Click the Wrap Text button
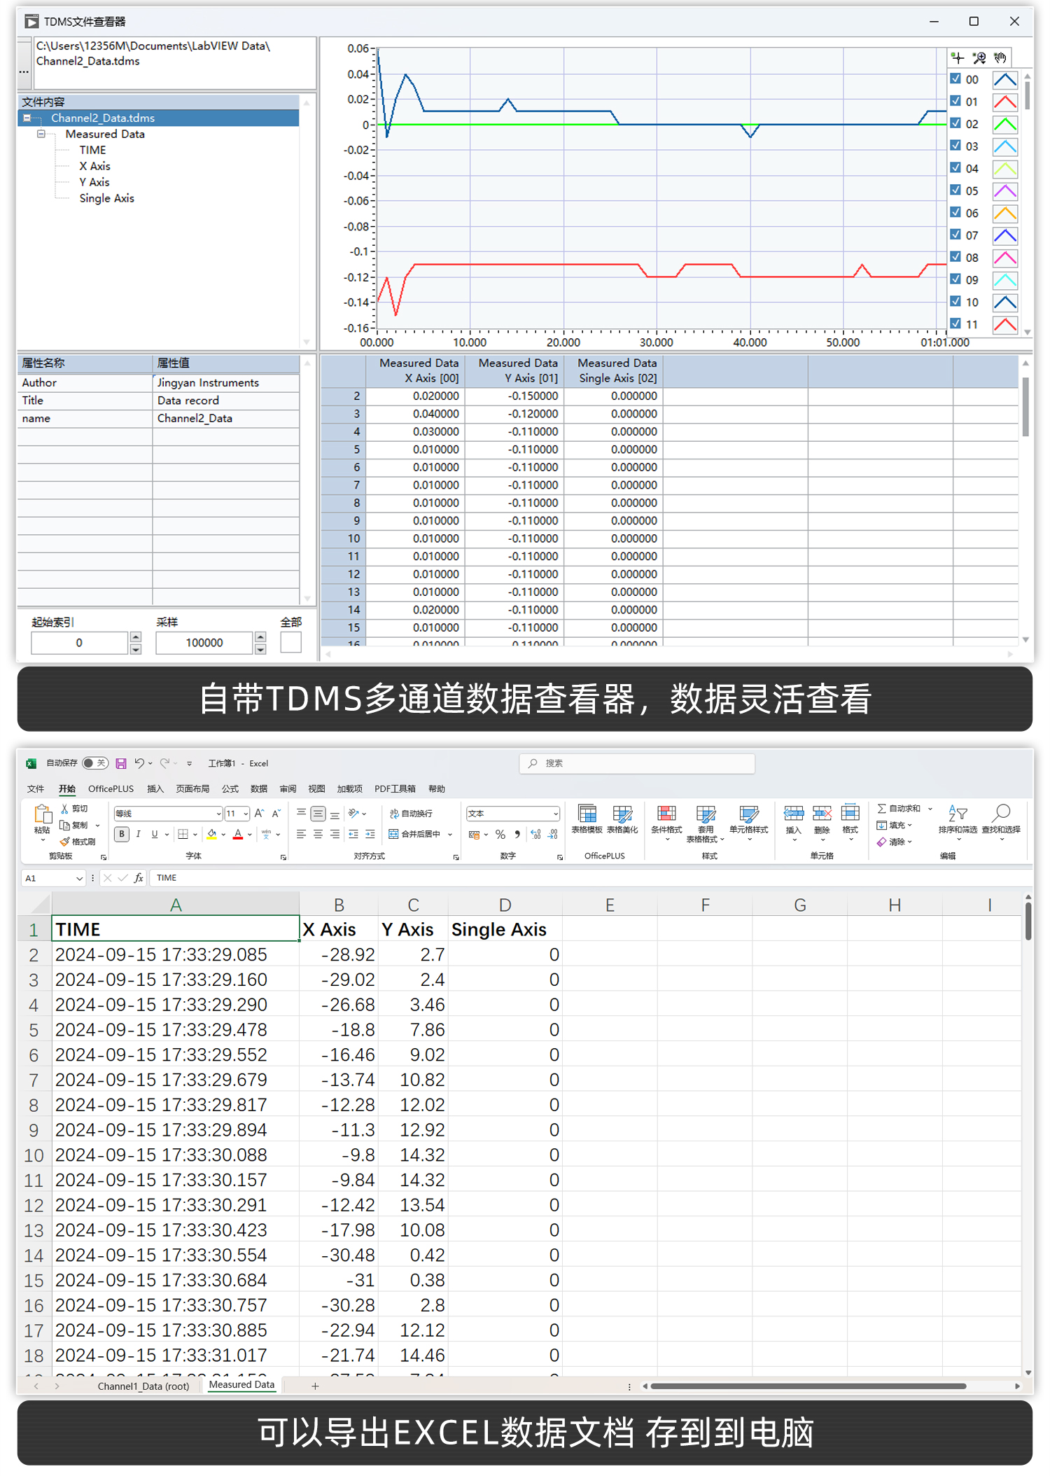Viewport: 1050px width, 1476px height. [x=412, y=814]
